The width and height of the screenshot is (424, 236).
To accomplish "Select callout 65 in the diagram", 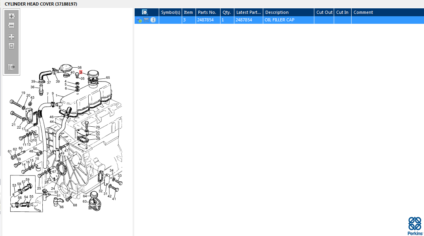I will pyautogui.click(x=108, y=78).
